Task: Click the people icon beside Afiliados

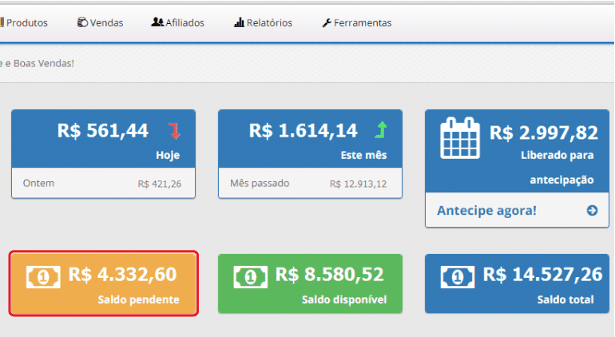Action: point(157,22)
